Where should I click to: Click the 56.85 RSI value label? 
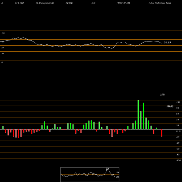167,43
